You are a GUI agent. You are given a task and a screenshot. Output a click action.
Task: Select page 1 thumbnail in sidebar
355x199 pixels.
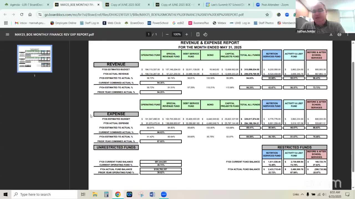click(35, 59)
